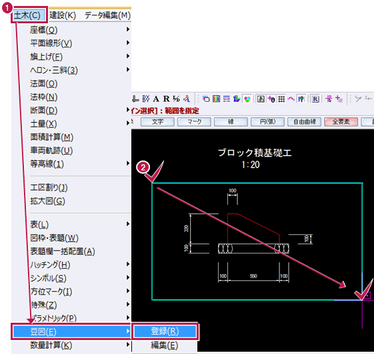This screenshot has width=374, height=354.
Task: Click the overlapping rectangles layer icon
Action: (x=206, y=98)
